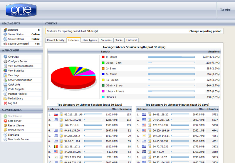The image size is (235, 163).
Task: Click the Media Library icon
Action: (5, 99)
